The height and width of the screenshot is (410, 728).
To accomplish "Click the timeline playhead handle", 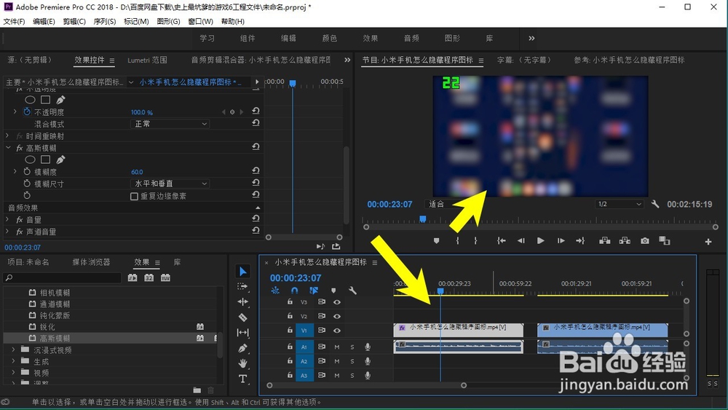I will tap(440, 291).
